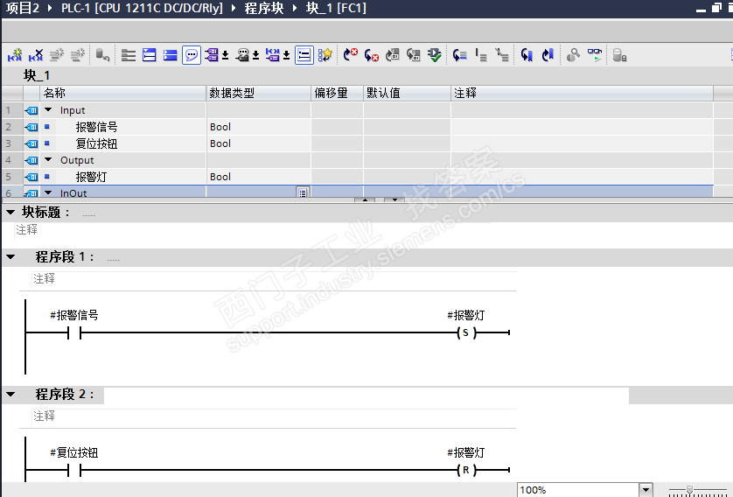Screen dimensions: 733x497
Task: Select the #报警灯 reset coil (R)
Action: (x=466, y=470)
